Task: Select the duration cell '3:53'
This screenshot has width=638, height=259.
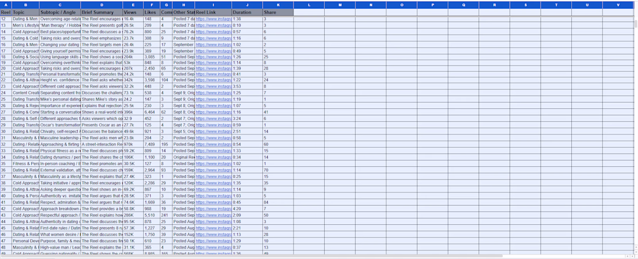Action: [x=248, y=86]
